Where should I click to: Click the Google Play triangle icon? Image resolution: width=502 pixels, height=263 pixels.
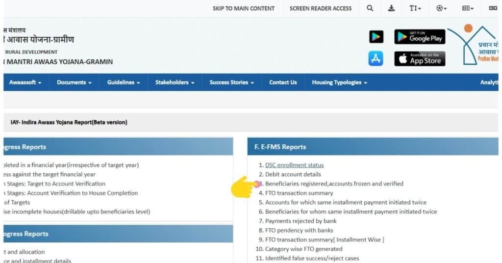tap(376, 37)
